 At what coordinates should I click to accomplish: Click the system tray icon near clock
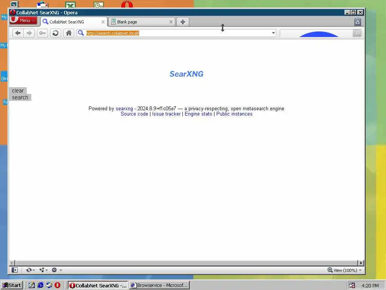pos(352,285)
